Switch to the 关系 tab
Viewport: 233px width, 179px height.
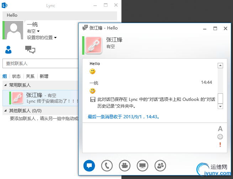[30, 76]
